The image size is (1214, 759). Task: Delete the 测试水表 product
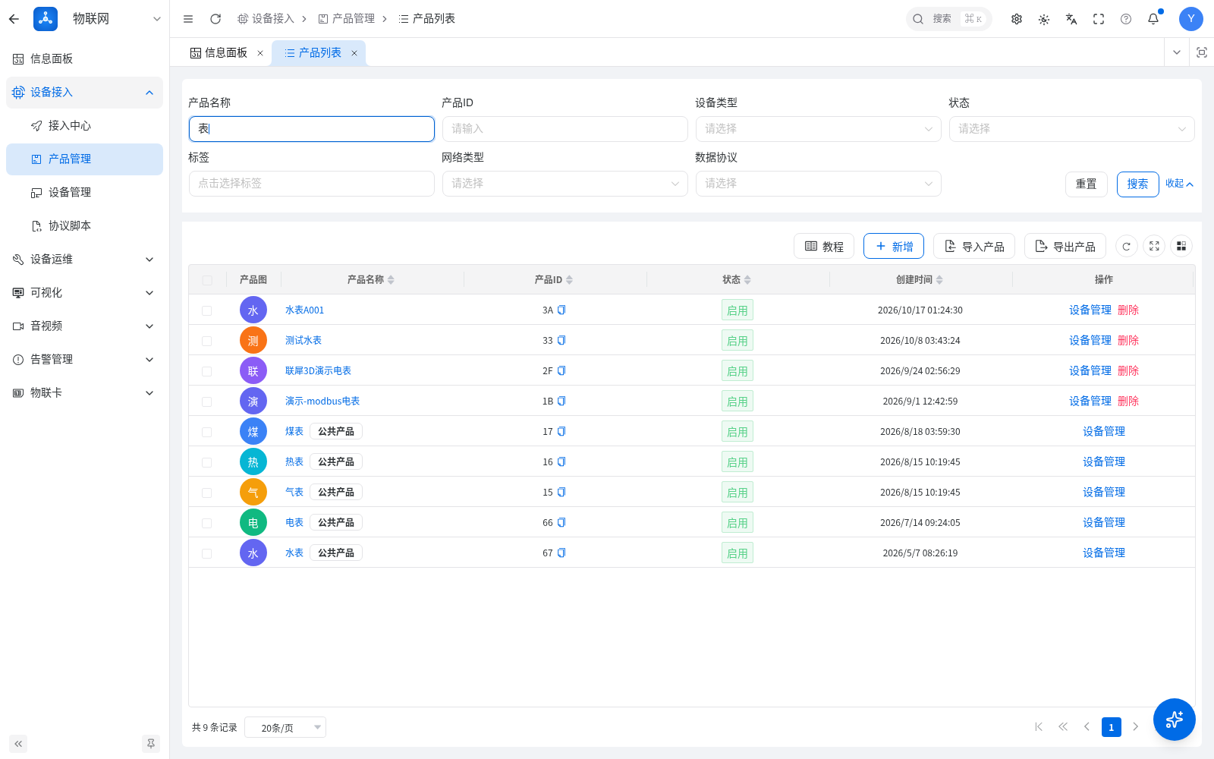pos(1128,340)
